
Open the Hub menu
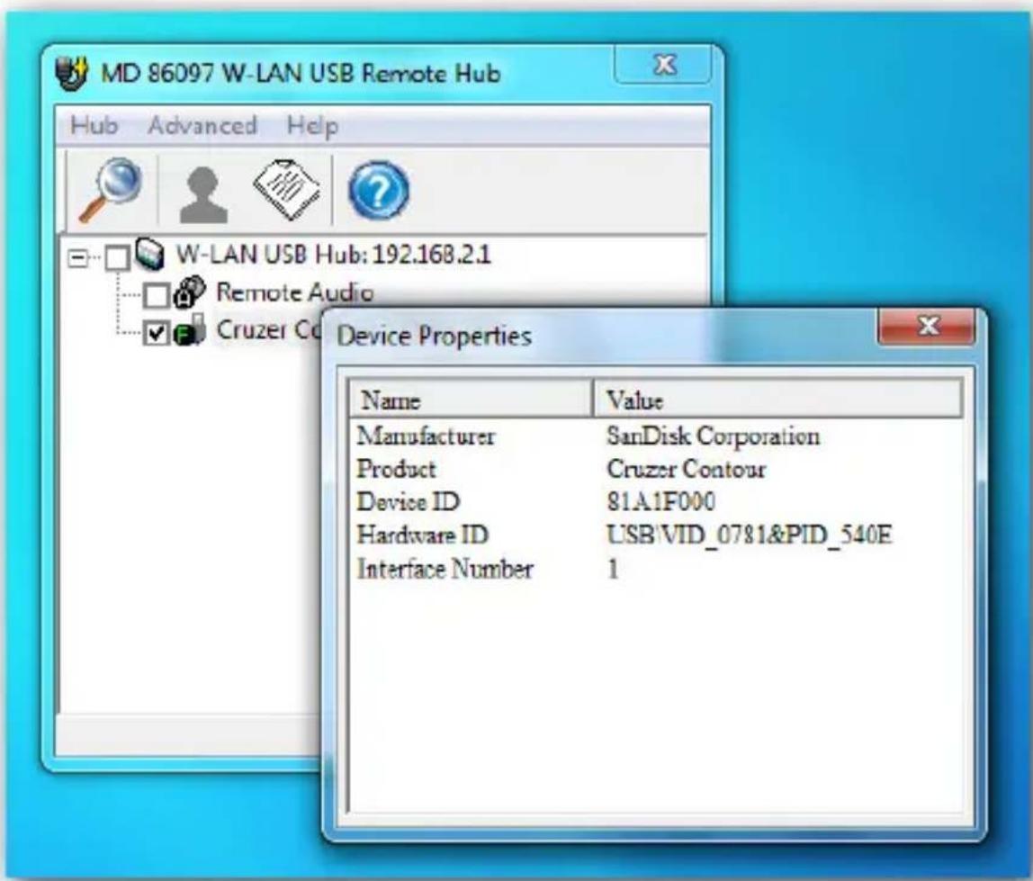pyautogui.click(x=94, y=125)
